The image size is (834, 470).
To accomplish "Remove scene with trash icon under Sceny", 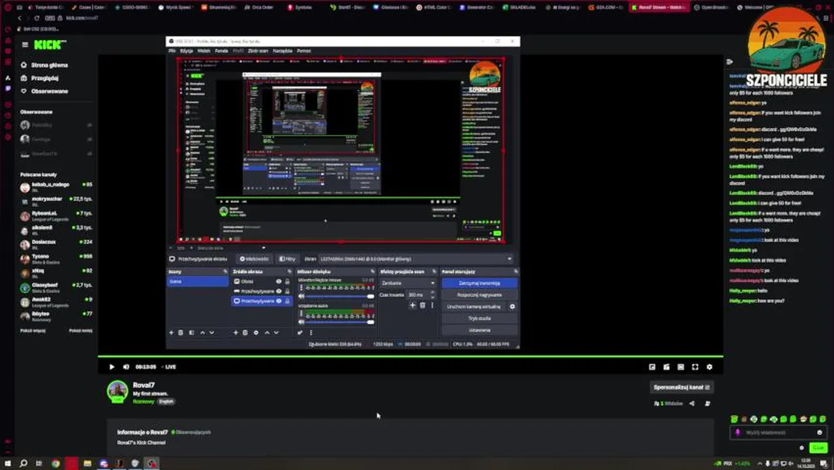I will tap(181, 333).
